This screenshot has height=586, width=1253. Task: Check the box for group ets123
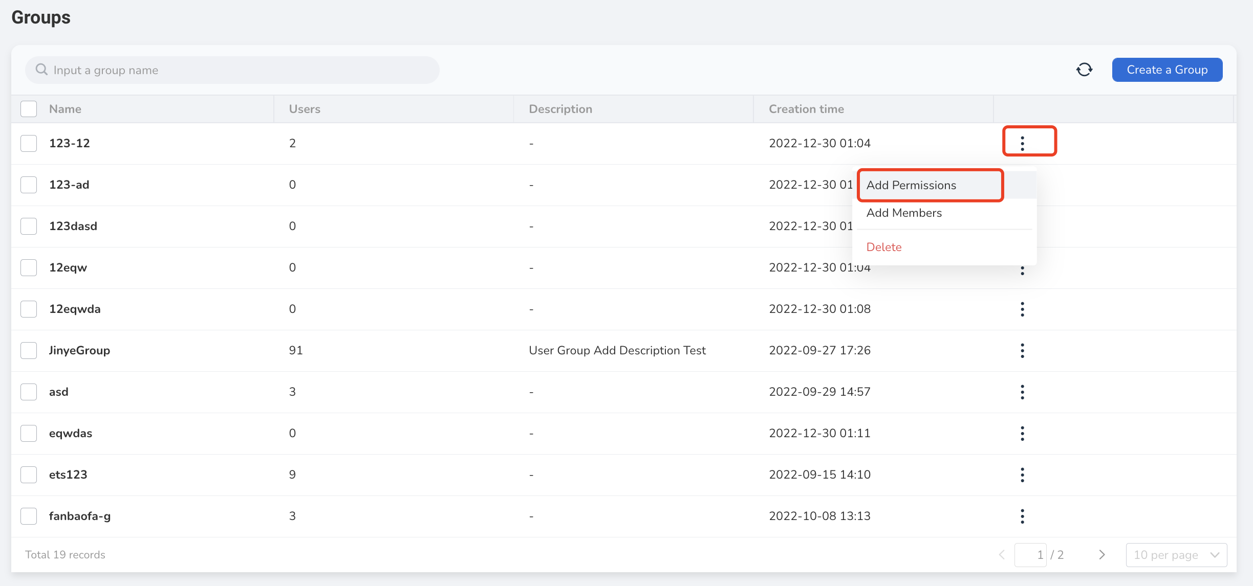(29, 475)
